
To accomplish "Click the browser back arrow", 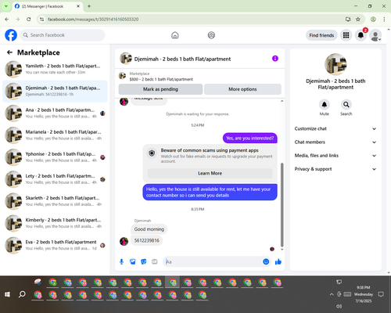I will (x=7, y=20).
